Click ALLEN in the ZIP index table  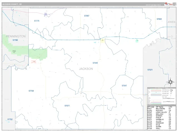tap(159, 121)
